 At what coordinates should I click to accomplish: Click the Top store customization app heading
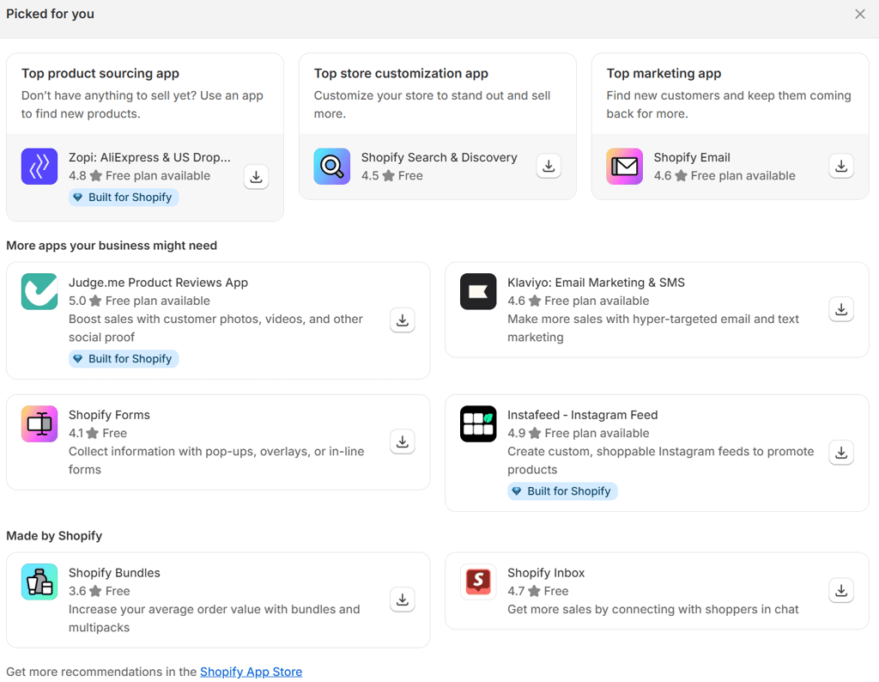[401, 74]
